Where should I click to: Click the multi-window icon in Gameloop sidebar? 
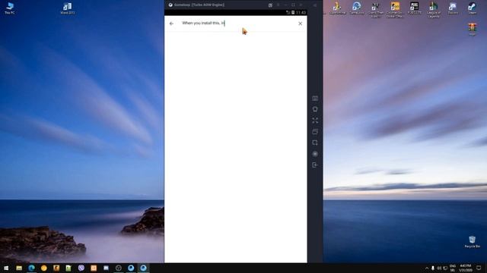315,131
